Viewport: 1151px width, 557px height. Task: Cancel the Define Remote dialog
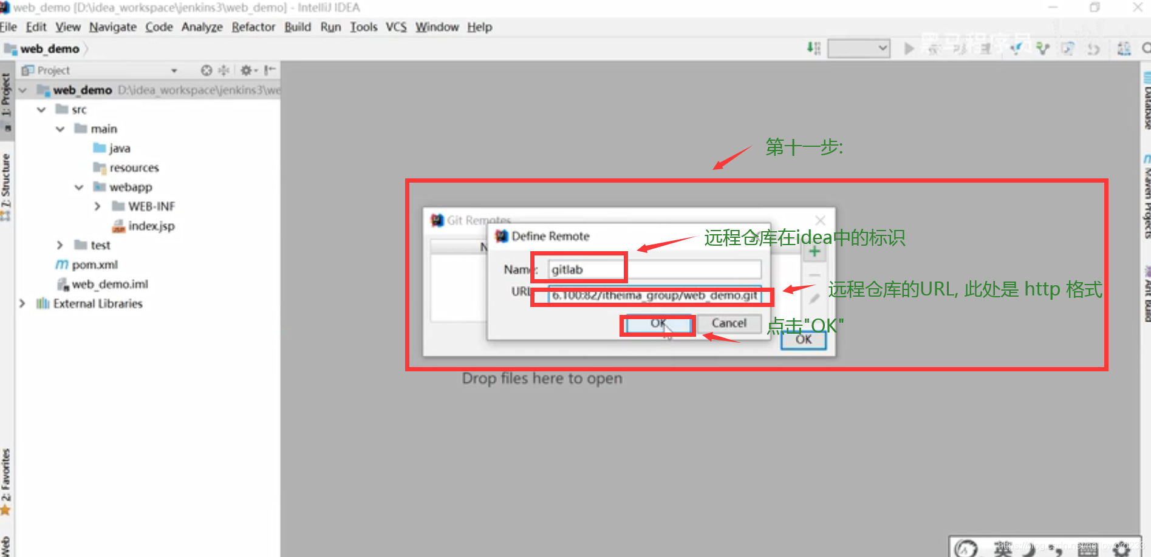(x=729, y=323)
